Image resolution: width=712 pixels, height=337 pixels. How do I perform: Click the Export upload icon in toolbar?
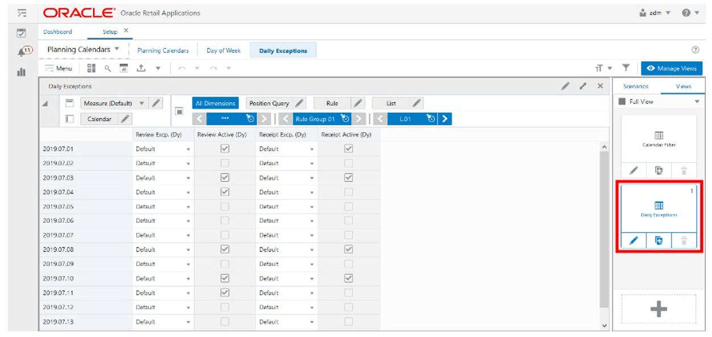click(x=141, y=68)
